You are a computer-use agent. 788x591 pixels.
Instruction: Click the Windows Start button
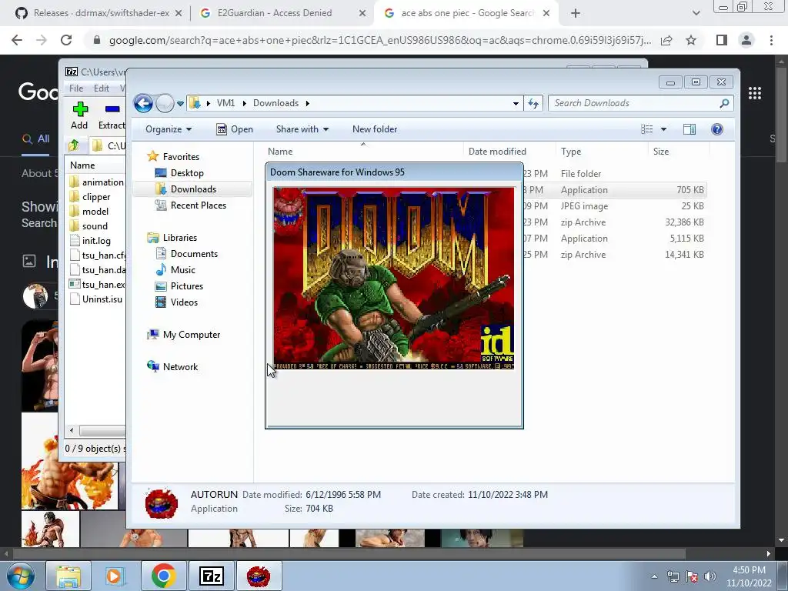(19, 576)
